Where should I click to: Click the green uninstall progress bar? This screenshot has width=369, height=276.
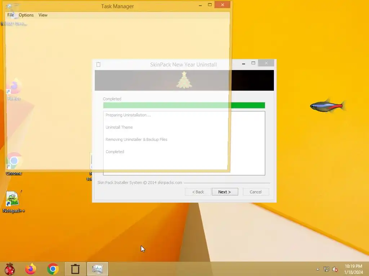(x=184, y=105)
